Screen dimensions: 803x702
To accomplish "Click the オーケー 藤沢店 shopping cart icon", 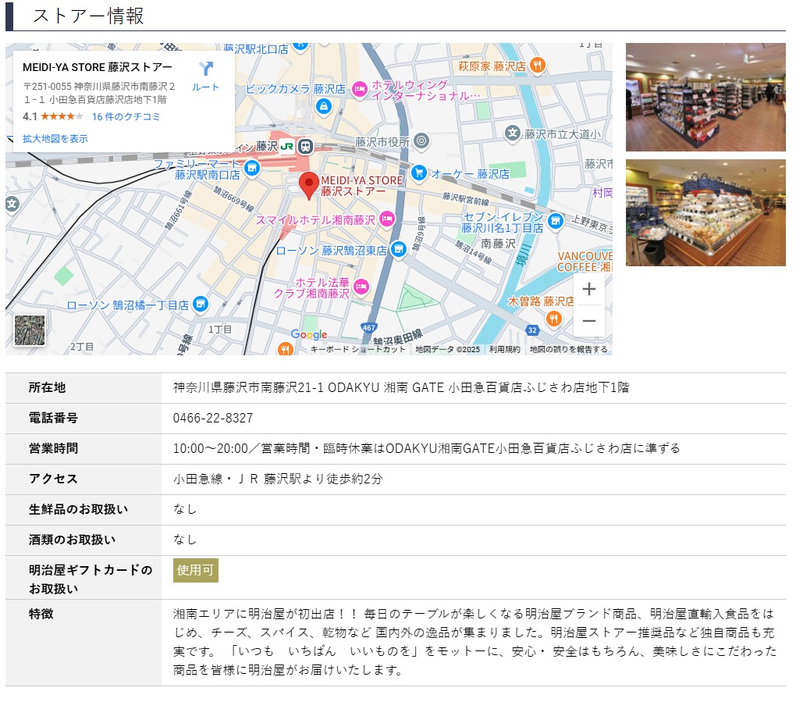I will click(419, 173).
